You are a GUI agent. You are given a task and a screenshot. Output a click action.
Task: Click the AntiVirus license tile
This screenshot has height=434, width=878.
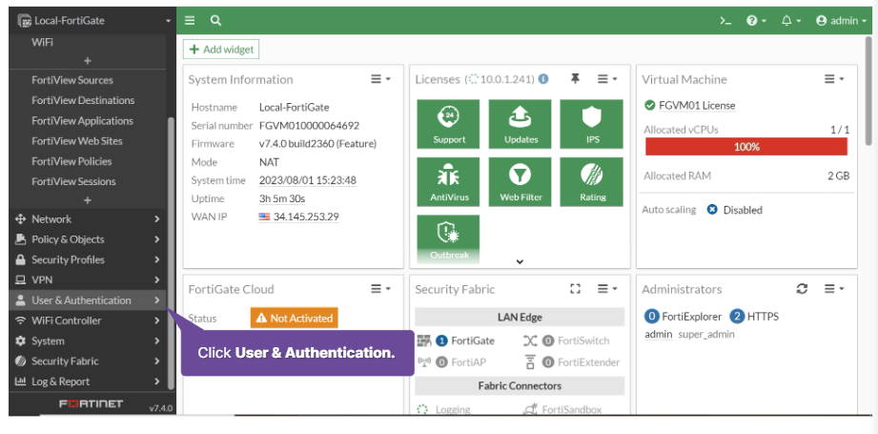(448, 182)
